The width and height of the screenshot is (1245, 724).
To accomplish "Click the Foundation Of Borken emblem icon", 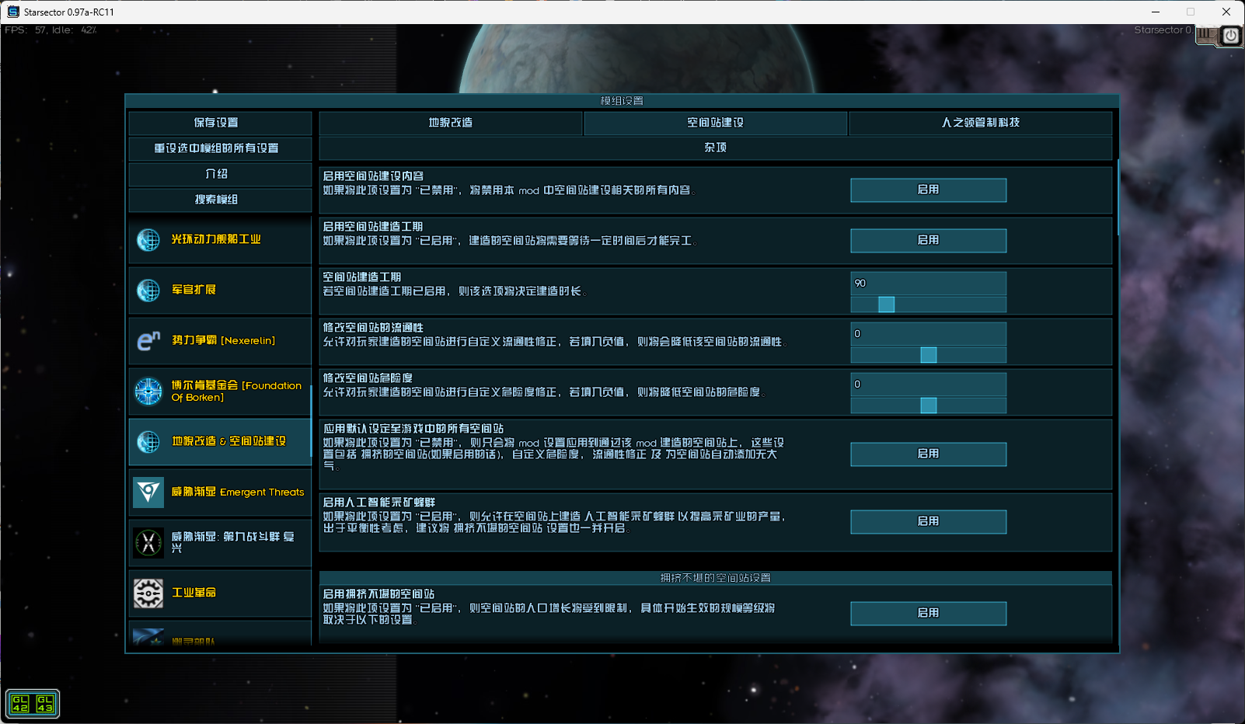I will tap(148, 392).
